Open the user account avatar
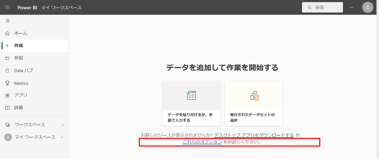The width and height of the screenshot is (379, 159). coord(368,7)
